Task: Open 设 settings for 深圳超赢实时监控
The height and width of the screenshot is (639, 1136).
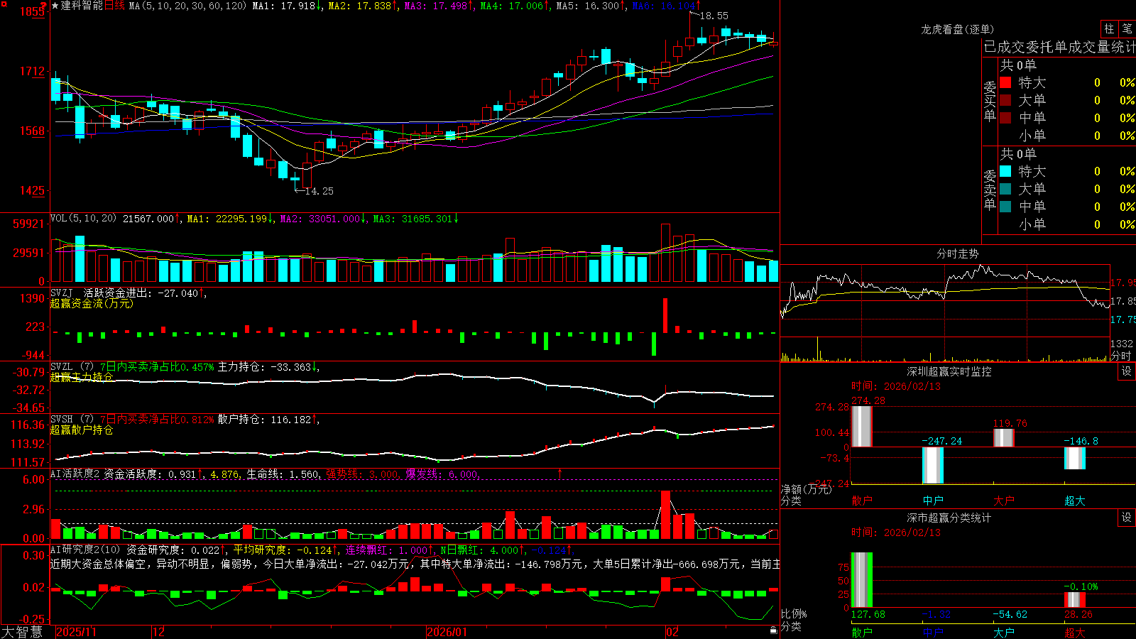Action: 1127,371
